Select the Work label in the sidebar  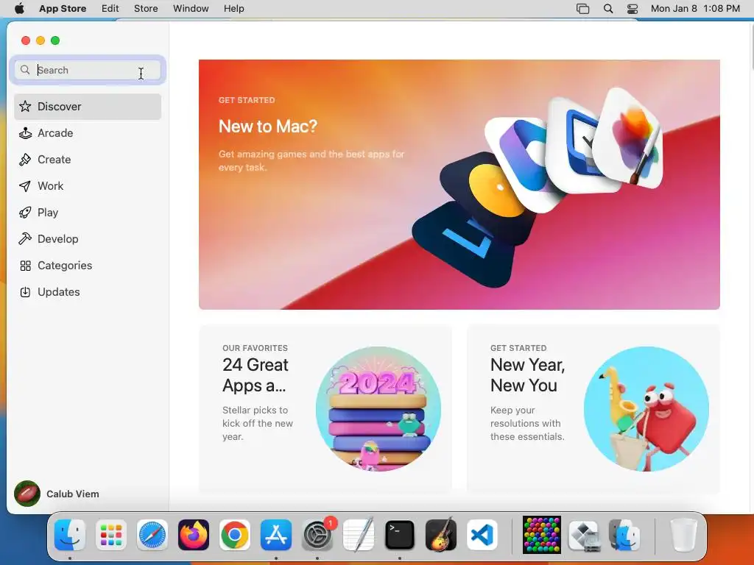pyautogui.click(x=51, y=186)
